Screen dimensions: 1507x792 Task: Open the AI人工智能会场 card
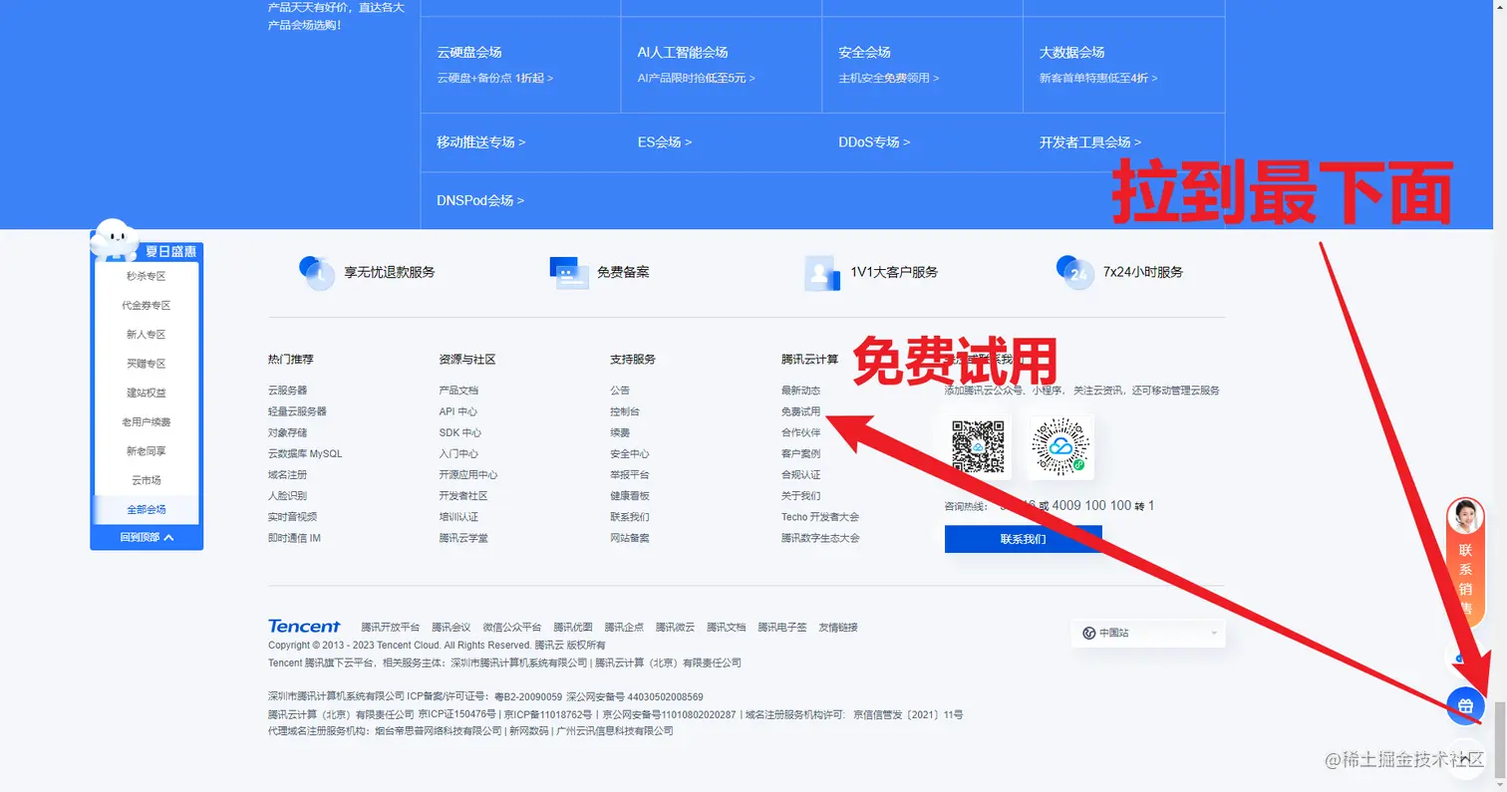(x=723, y=64)
